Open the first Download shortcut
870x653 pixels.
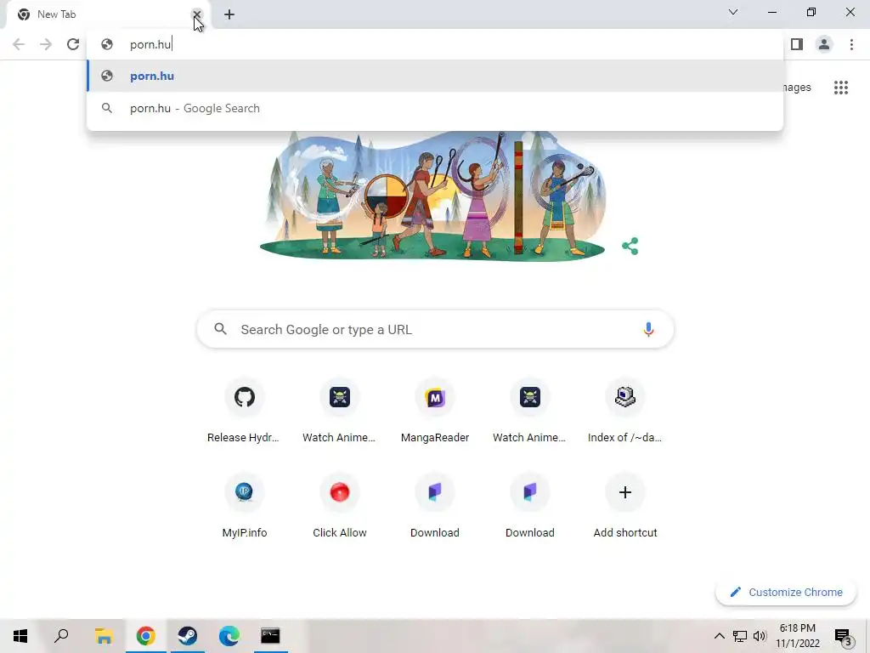click(434, 507)
